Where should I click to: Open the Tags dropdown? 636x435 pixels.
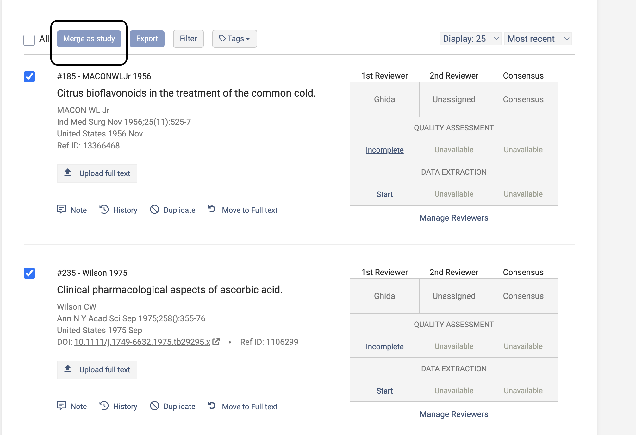point(234,39)
